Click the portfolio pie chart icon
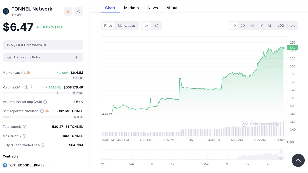308x173 pixels. pyautogui.click(x=9, y=57)
